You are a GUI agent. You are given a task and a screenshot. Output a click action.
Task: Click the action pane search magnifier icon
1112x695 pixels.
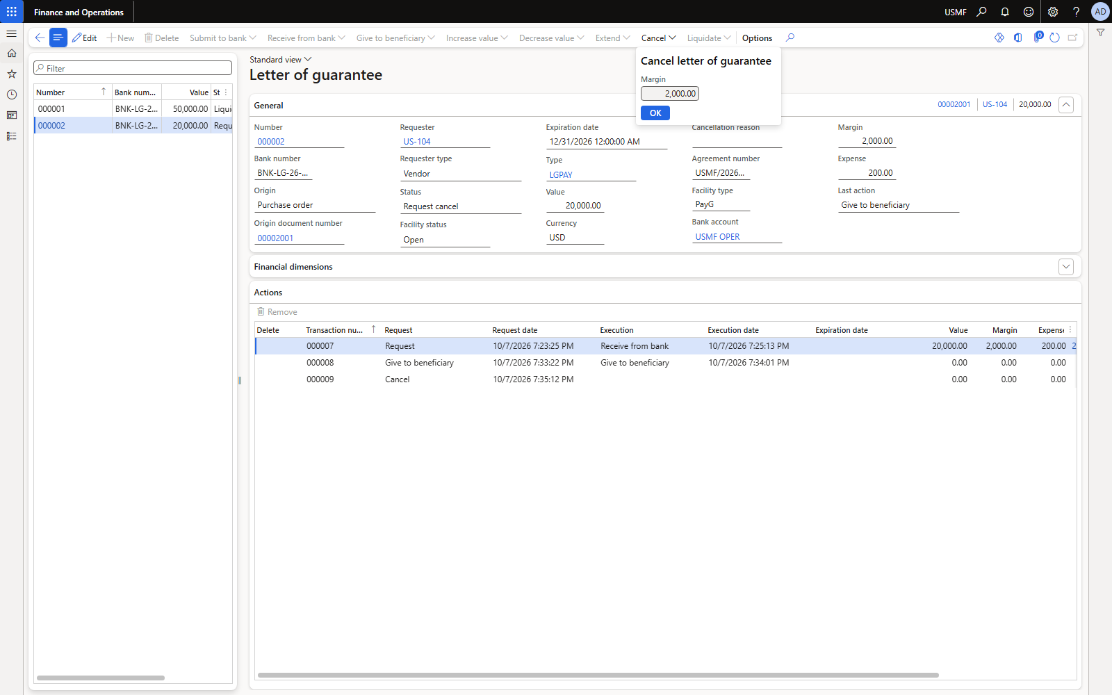(790, 38)
